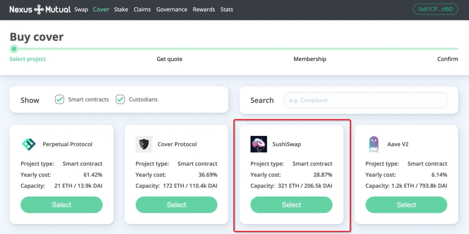Open the Claims section
469x234 pixels.
[142, 10]
